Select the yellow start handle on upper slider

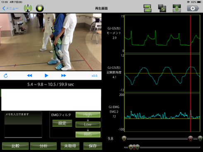[124, 138]
